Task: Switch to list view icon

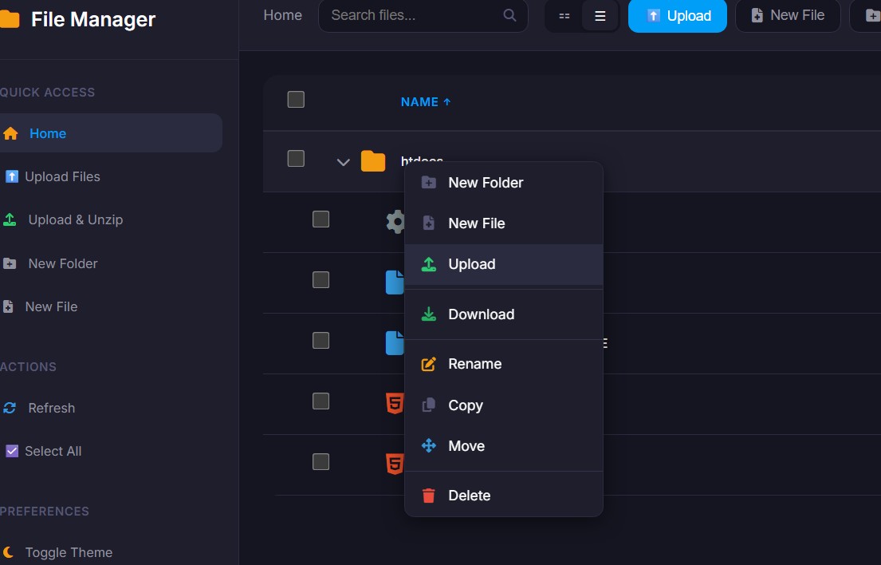Action: pyautogui.click(x=600, y=16)
